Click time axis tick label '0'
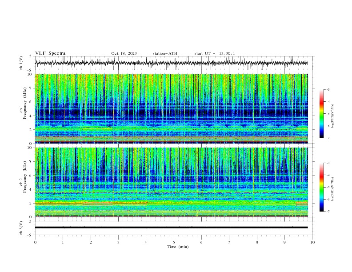352x272 pixels. click(35, 242)
